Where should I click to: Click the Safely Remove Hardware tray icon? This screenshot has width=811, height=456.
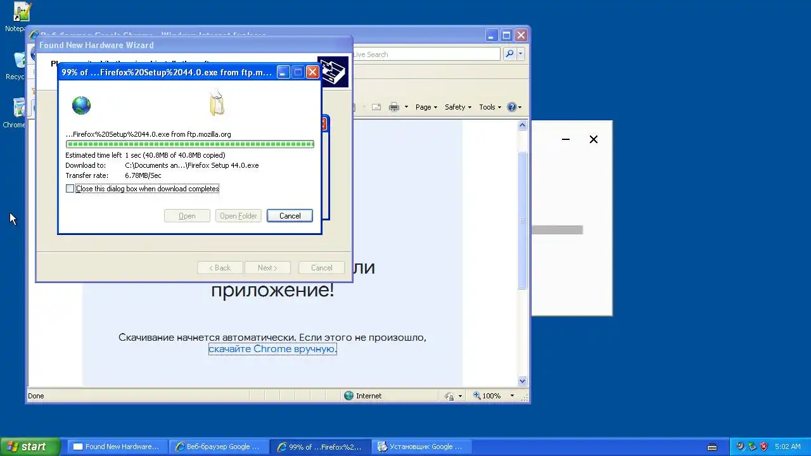[x=752, y=446]
